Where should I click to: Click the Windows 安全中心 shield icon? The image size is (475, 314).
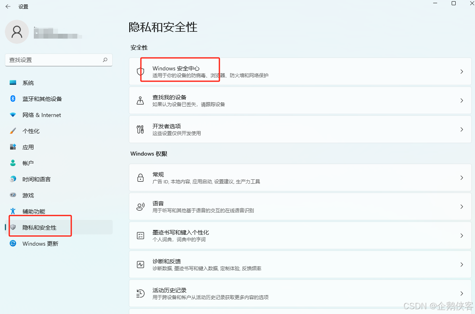click(140, 72)
